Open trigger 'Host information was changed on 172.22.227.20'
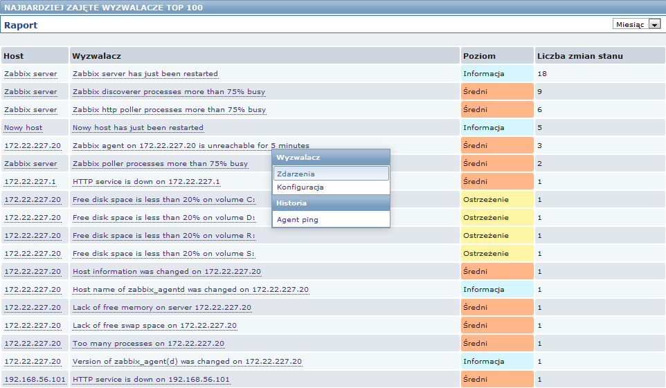 click(167, 272)
